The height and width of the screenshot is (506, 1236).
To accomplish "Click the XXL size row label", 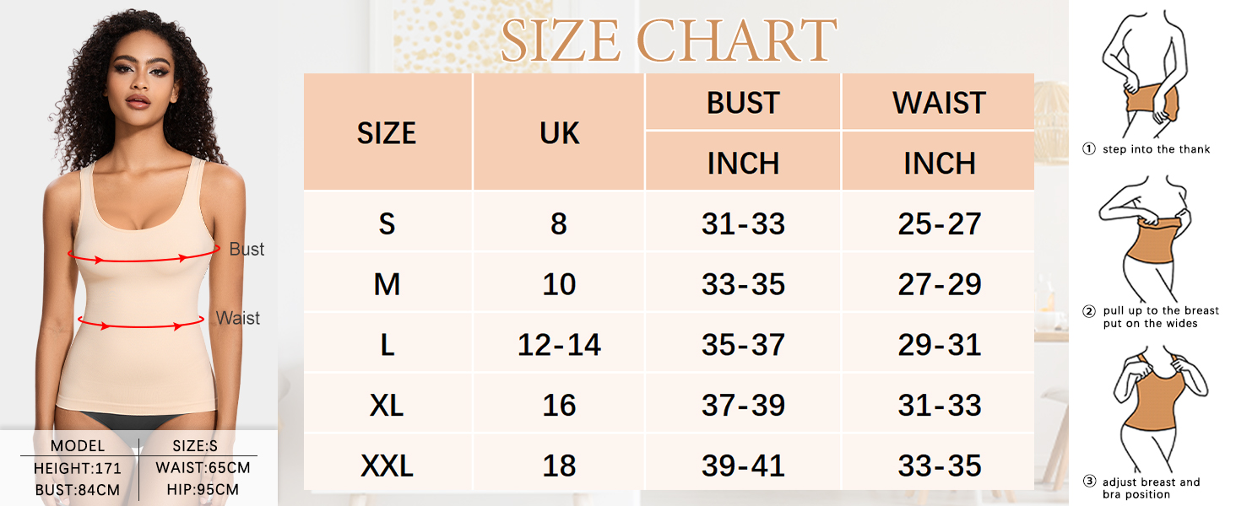I will coord(387,466).
